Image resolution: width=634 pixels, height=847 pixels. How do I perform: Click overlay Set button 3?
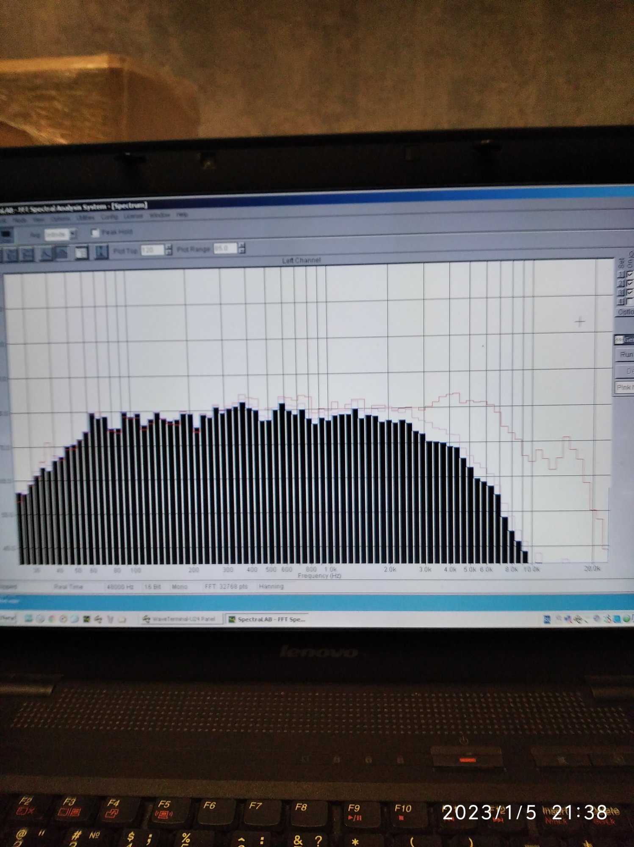point(621,292)
